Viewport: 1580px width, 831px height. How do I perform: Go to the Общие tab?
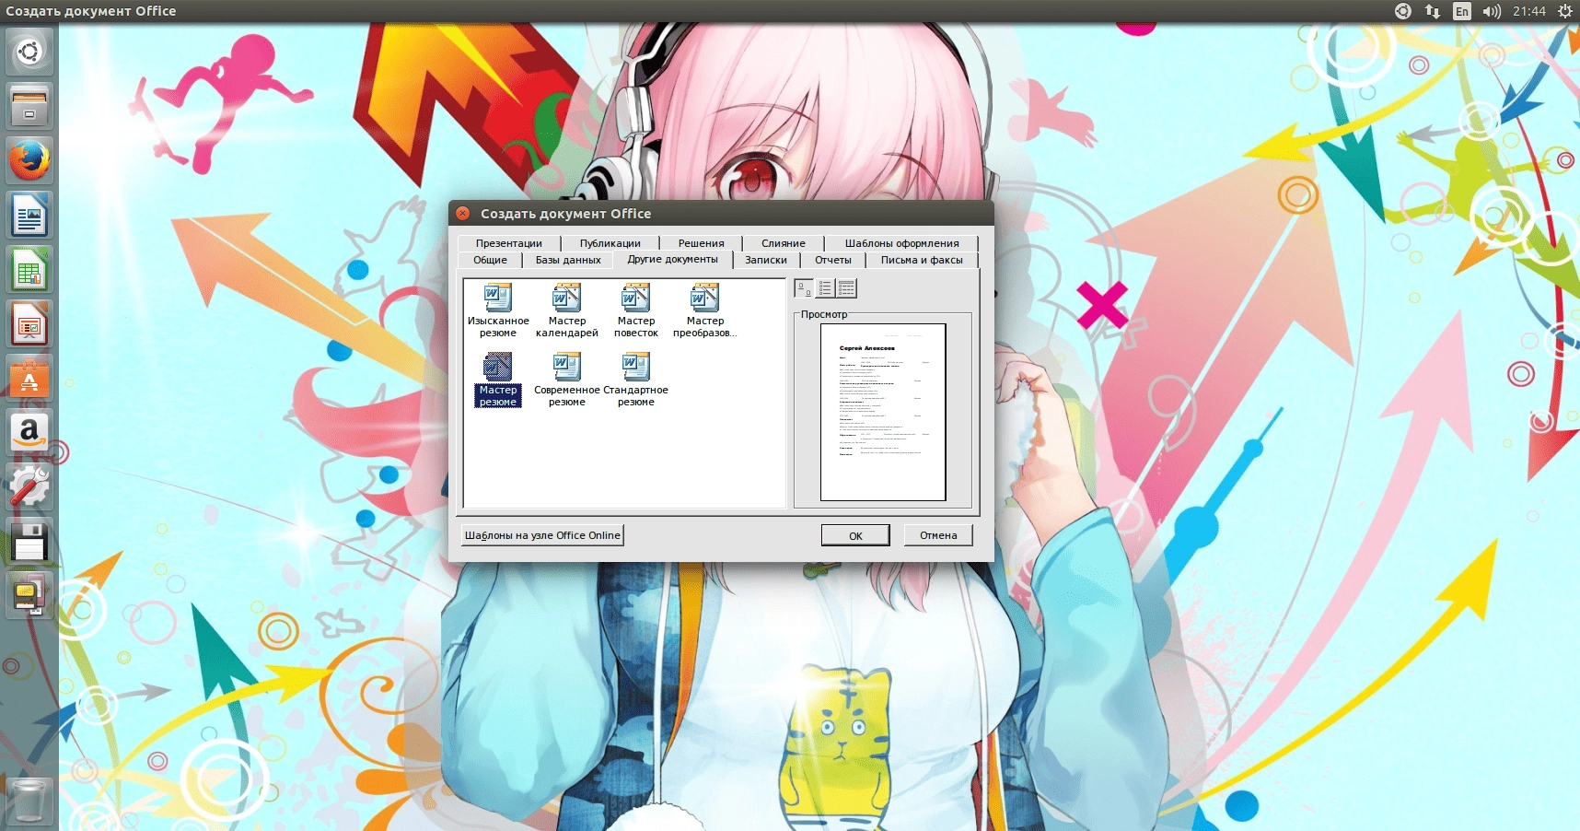pyautogui.click(x=490, y=260)
